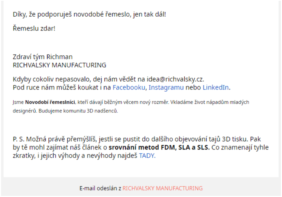The height and width of the screenshot is (197, 282).
Task: Open the Facebooku link
Action: (129, 88)
